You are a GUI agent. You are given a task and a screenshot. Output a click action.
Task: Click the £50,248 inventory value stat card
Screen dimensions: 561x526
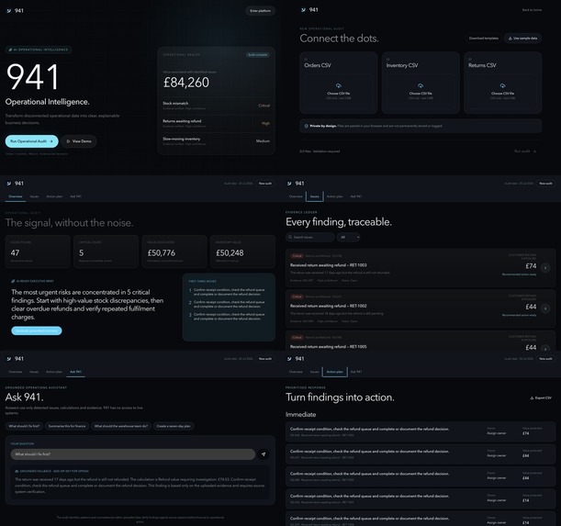[x=242, y=252]
